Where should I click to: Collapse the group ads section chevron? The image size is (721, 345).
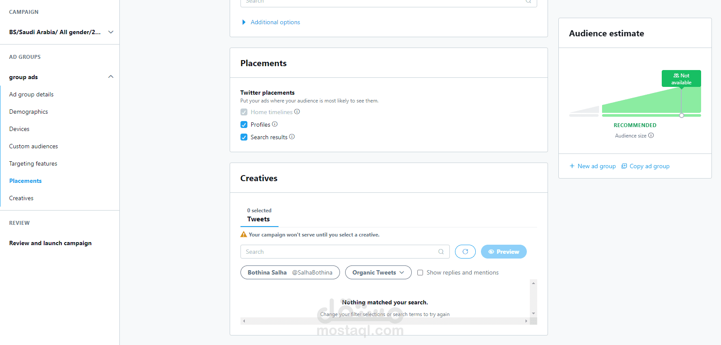111,77
